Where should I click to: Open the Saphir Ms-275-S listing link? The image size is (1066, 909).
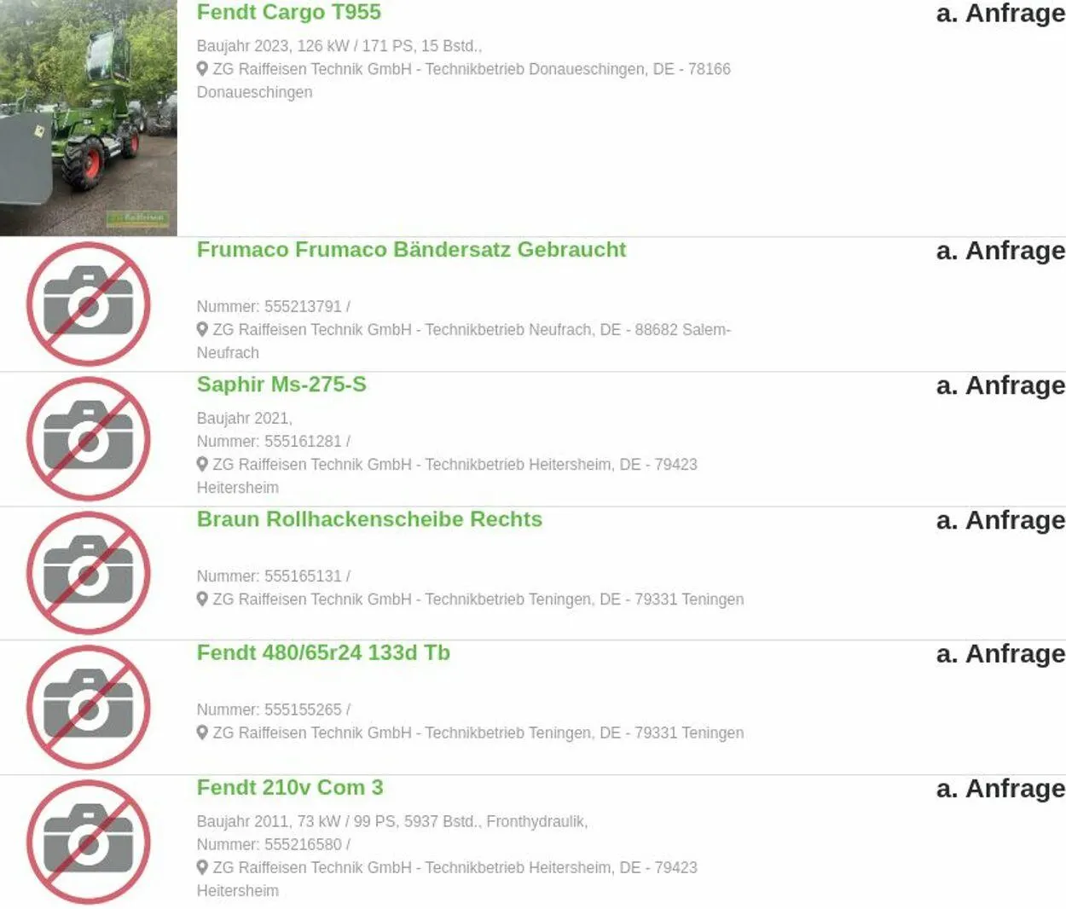(x=281, y=385)
